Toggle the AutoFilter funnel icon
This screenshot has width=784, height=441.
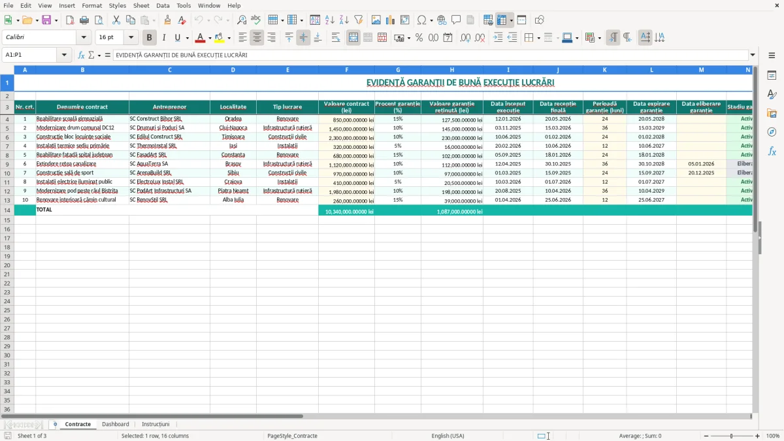pos(359,20)
